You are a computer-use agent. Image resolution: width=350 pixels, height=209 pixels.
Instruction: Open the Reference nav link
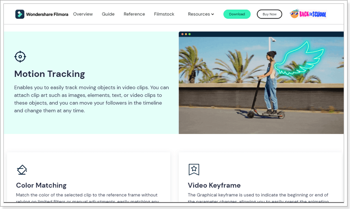(x=134, y=14)
